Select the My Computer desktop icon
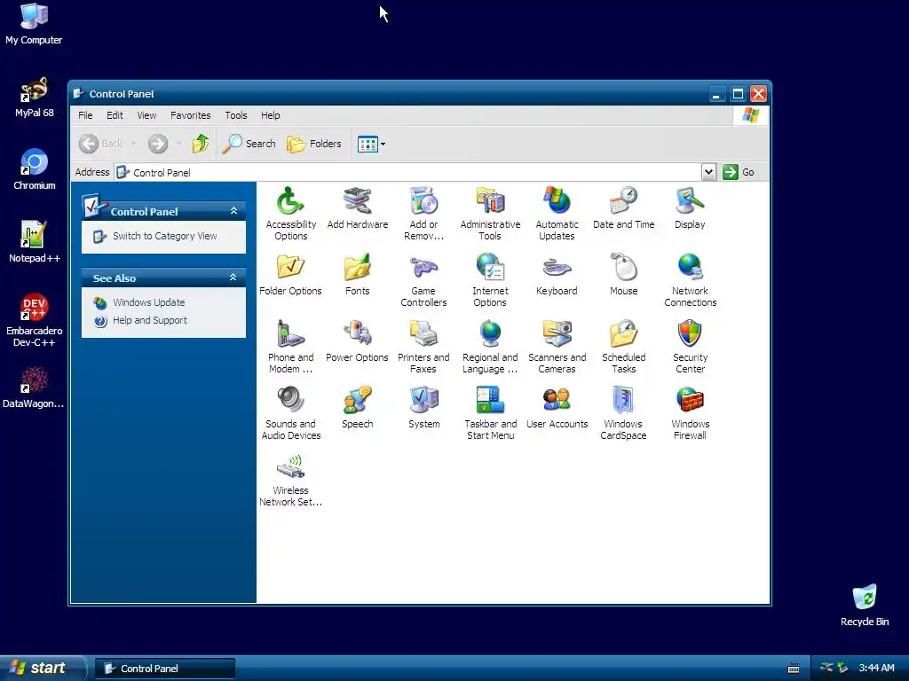909x681 pixels. pos(34,24)
